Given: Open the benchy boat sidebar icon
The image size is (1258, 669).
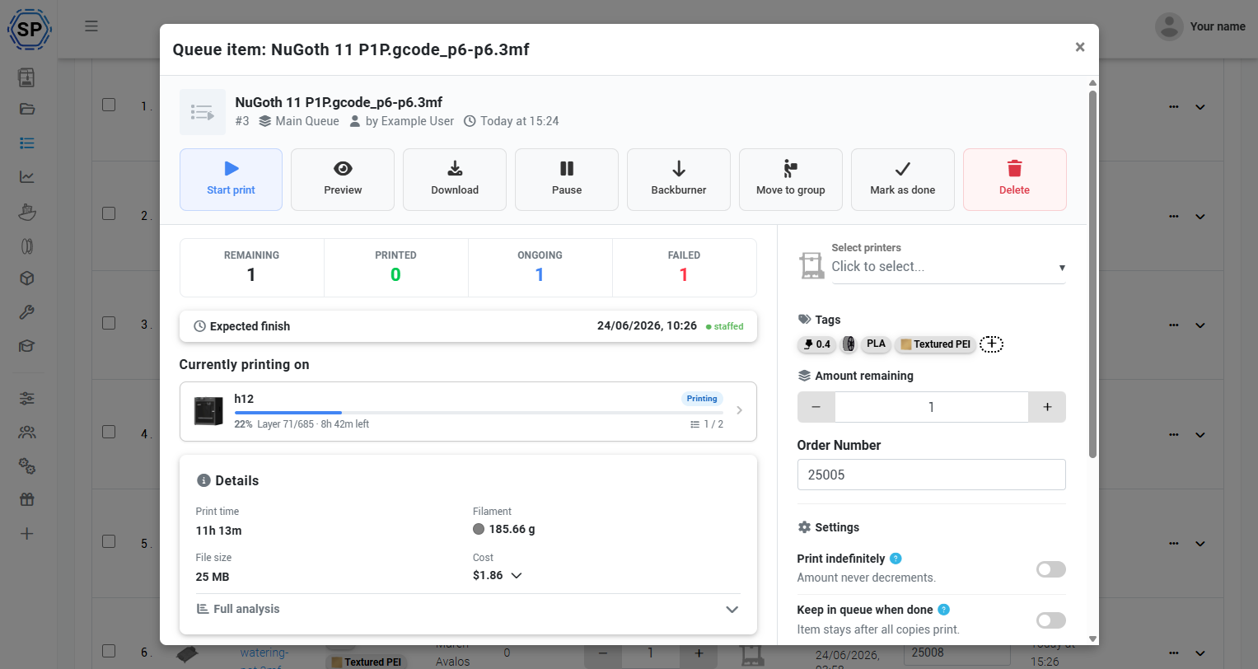Looking at the screenshot, I should [x=27, y=211].
